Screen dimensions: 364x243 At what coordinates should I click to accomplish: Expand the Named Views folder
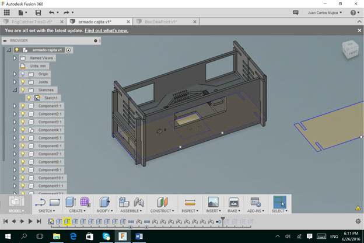tap(15, 58)
